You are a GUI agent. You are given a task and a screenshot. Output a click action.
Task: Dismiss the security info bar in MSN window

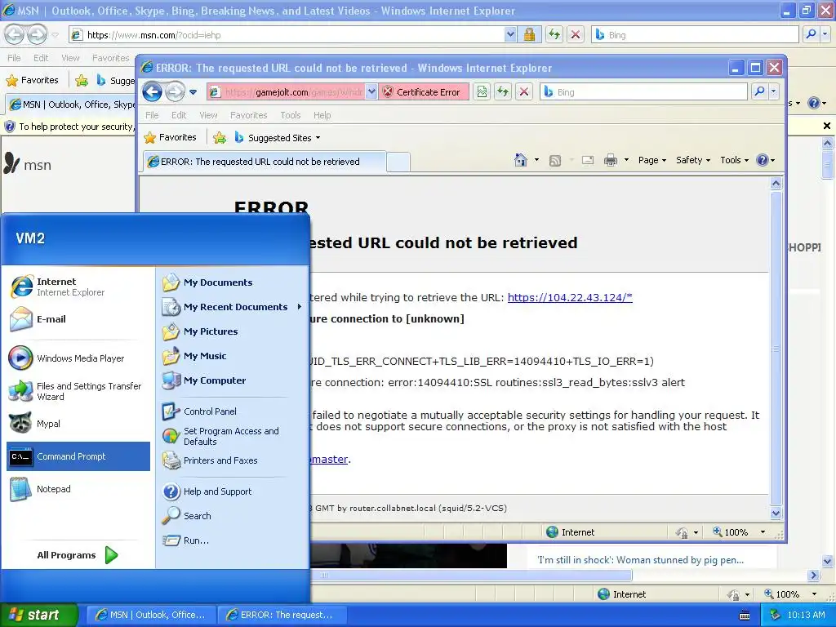[826, 126]
